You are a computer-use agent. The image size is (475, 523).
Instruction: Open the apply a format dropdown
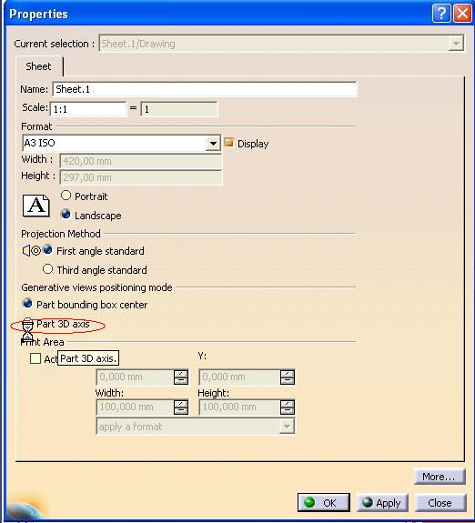[287, 427]
